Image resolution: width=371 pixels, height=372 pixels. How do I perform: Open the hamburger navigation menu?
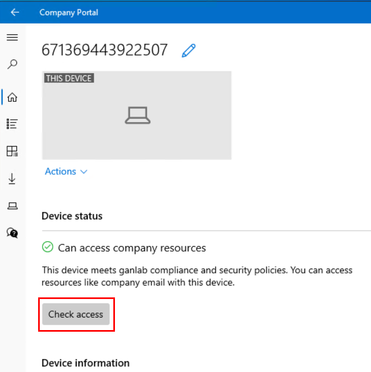coord(12,38)
